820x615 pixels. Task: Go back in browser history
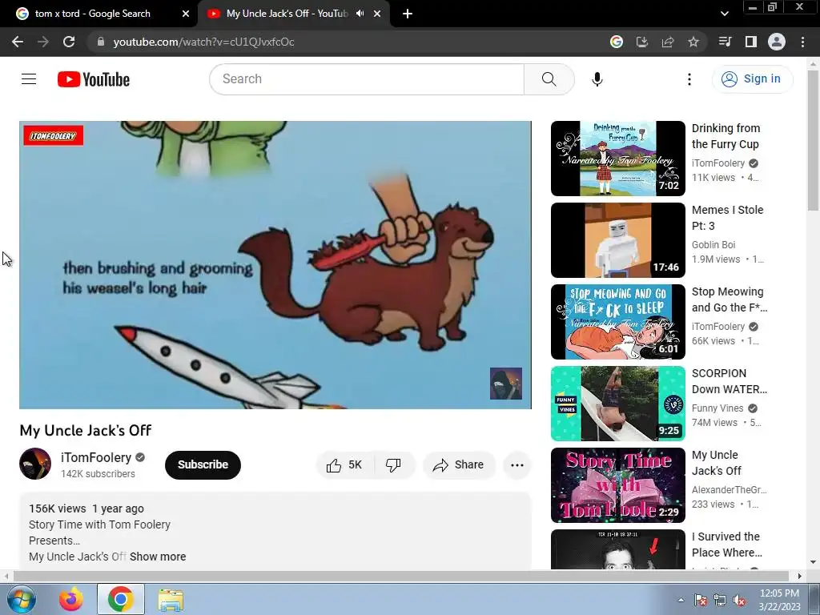18,42
